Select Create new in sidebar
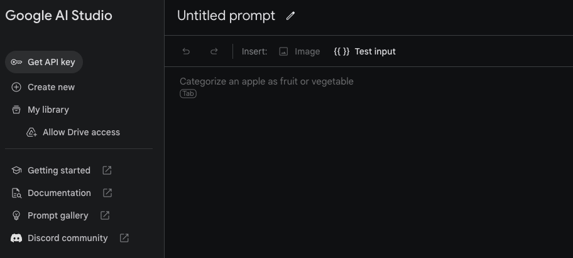The width and height of the screenshot is (573, 258). coord(51,87)
